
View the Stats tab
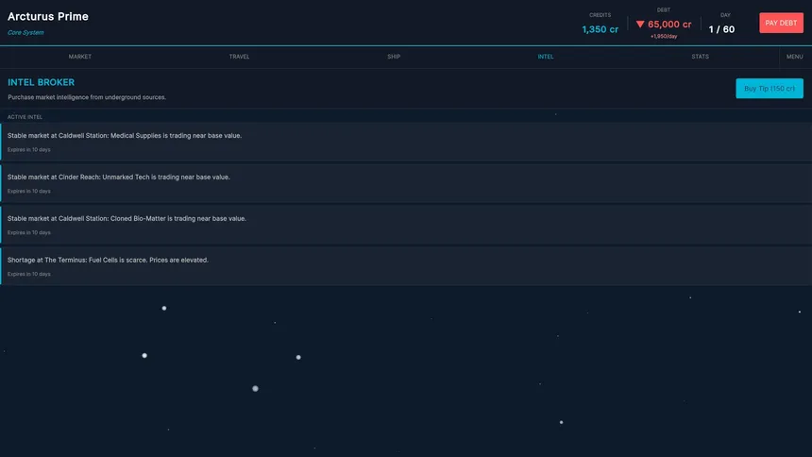[x=701, y=57]
